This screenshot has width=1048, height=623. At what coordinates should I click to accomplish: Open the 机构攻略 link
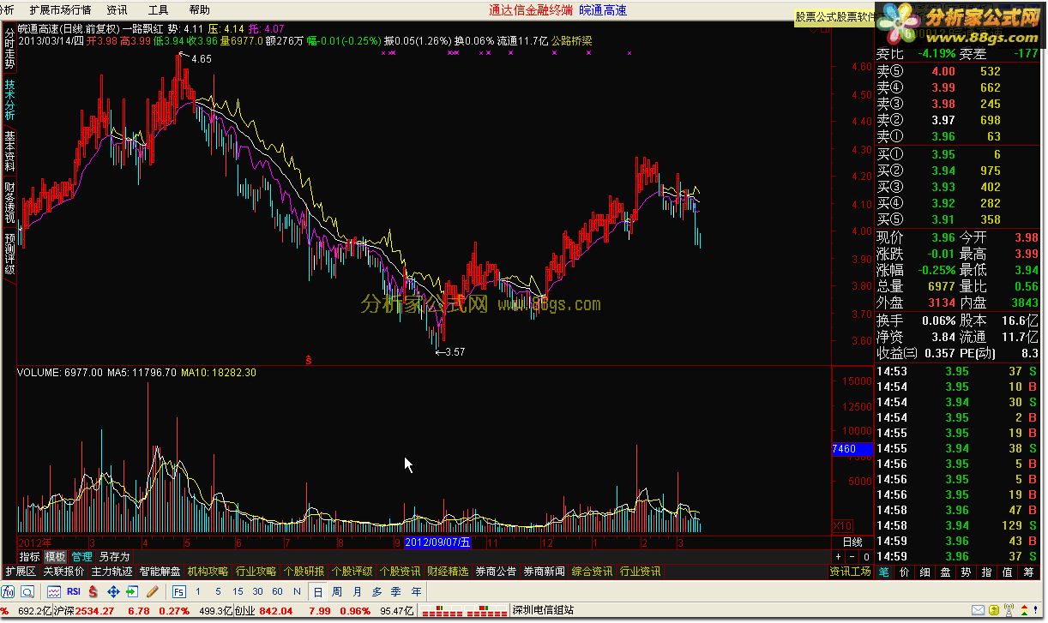click(208, 572)
